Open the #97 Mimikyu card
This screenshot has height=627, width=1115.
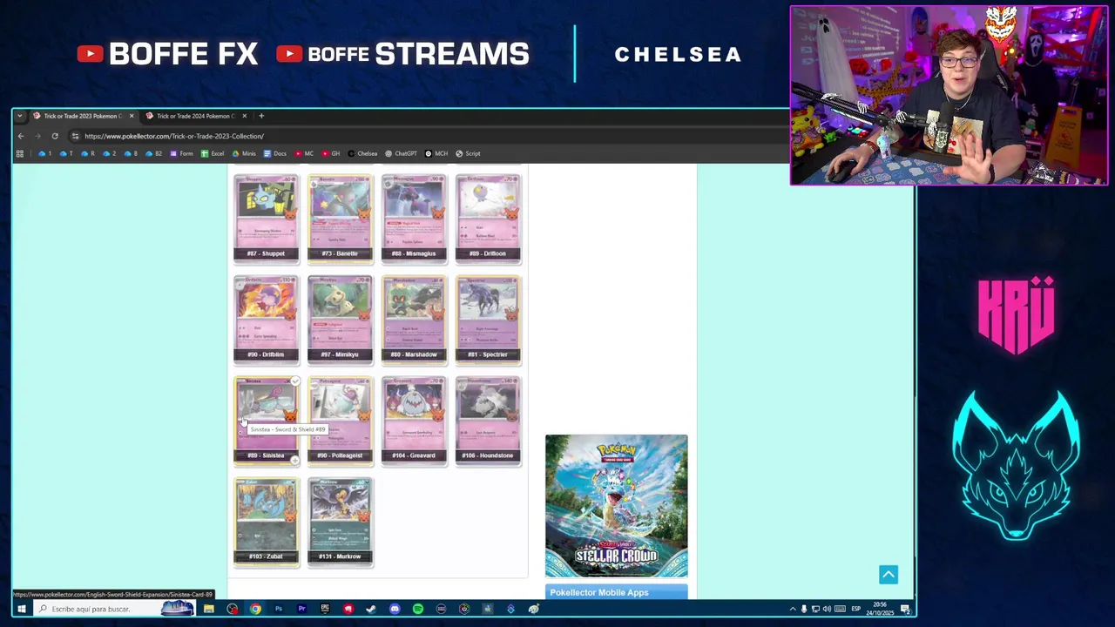(340, 319)
